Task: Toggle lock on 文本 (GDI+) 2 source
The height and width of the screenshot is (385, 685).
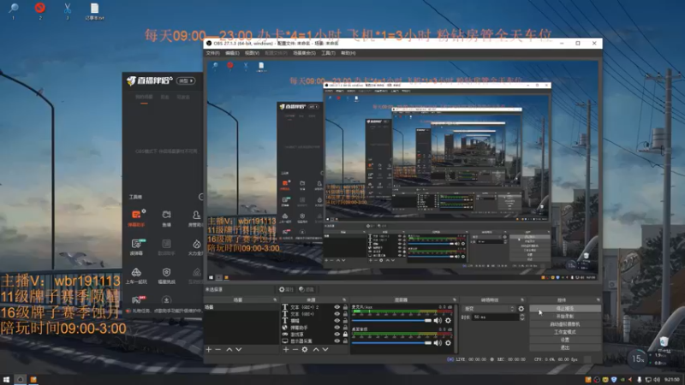Action: tap(345, 307)
